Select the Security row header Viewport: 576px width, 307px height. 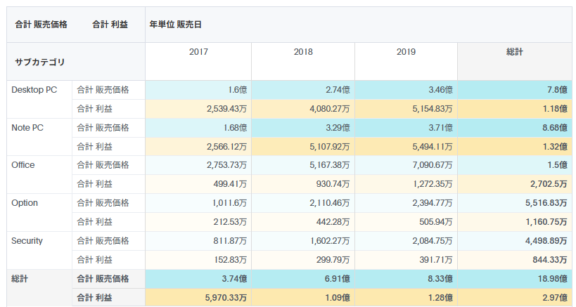pos(27,242)
